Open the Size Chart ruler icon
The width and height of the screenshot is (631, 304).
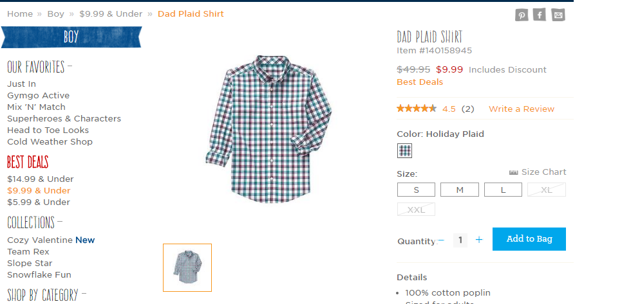tap(513, 172)
